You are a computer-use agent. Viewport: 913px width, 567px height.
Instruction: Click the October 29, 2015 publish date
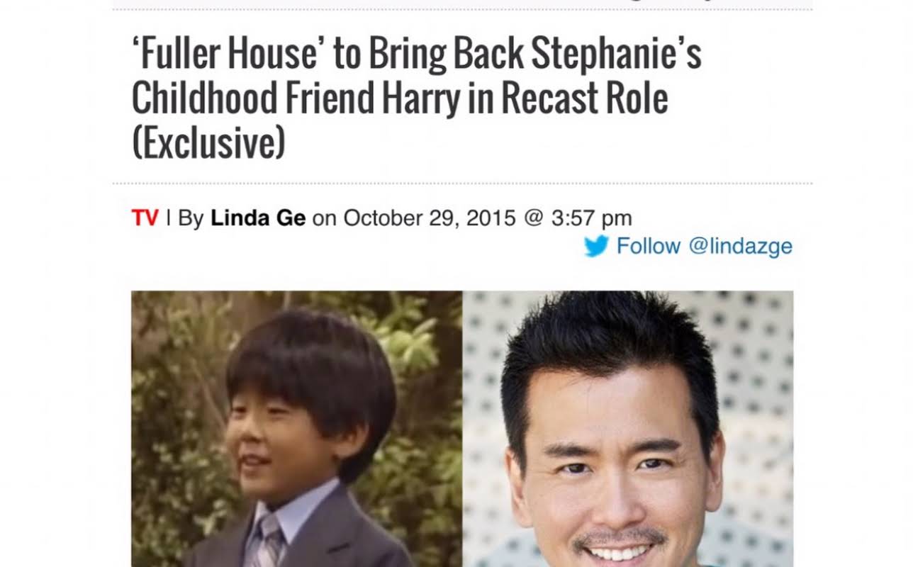coord(430,218)
